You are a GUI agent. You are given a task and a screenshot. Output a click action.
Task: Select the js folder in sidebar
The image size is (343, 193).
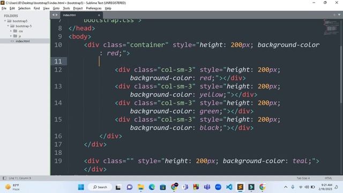(x=20, y=36)
